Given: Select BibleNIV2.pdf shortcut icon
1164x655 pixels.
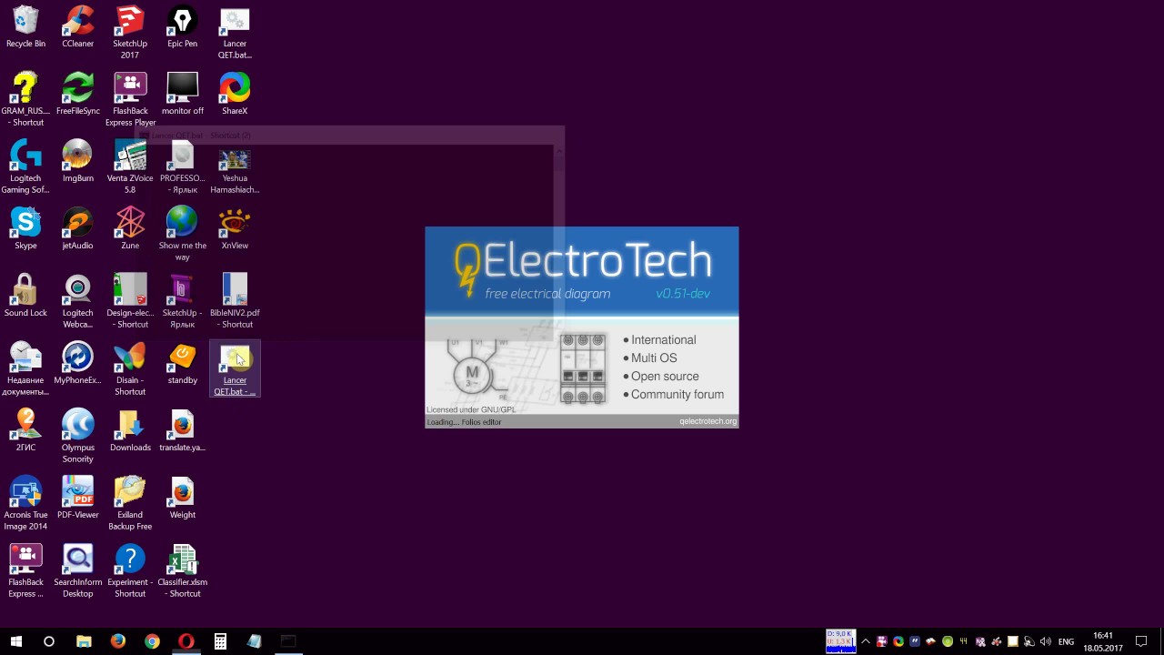Looking at the screenshot, I should click(235, 301).
